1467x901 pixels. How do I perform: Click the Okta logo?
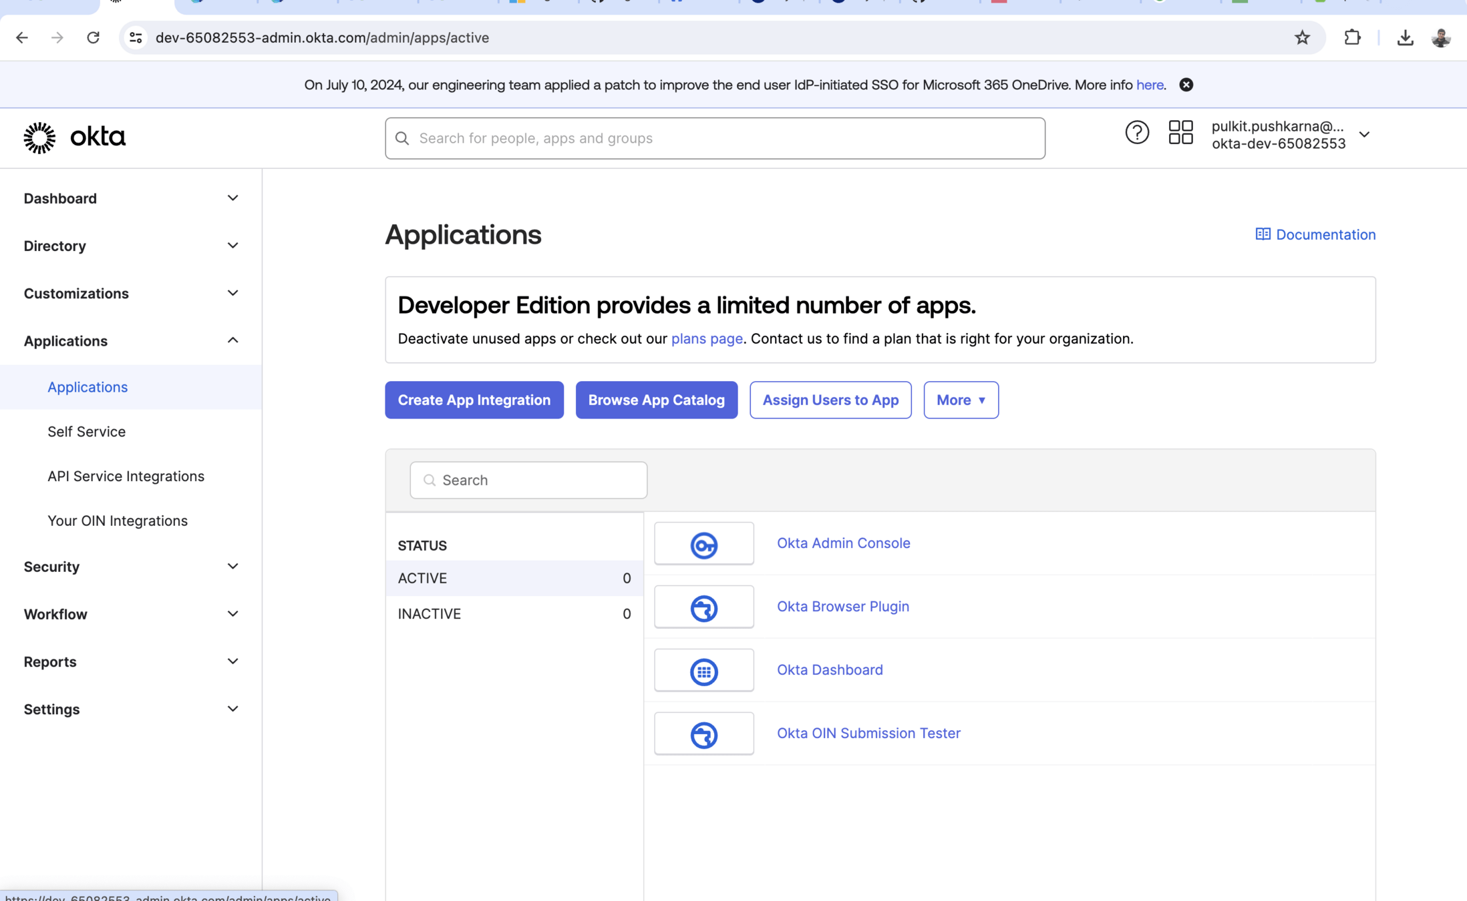(x=74, y=137)
